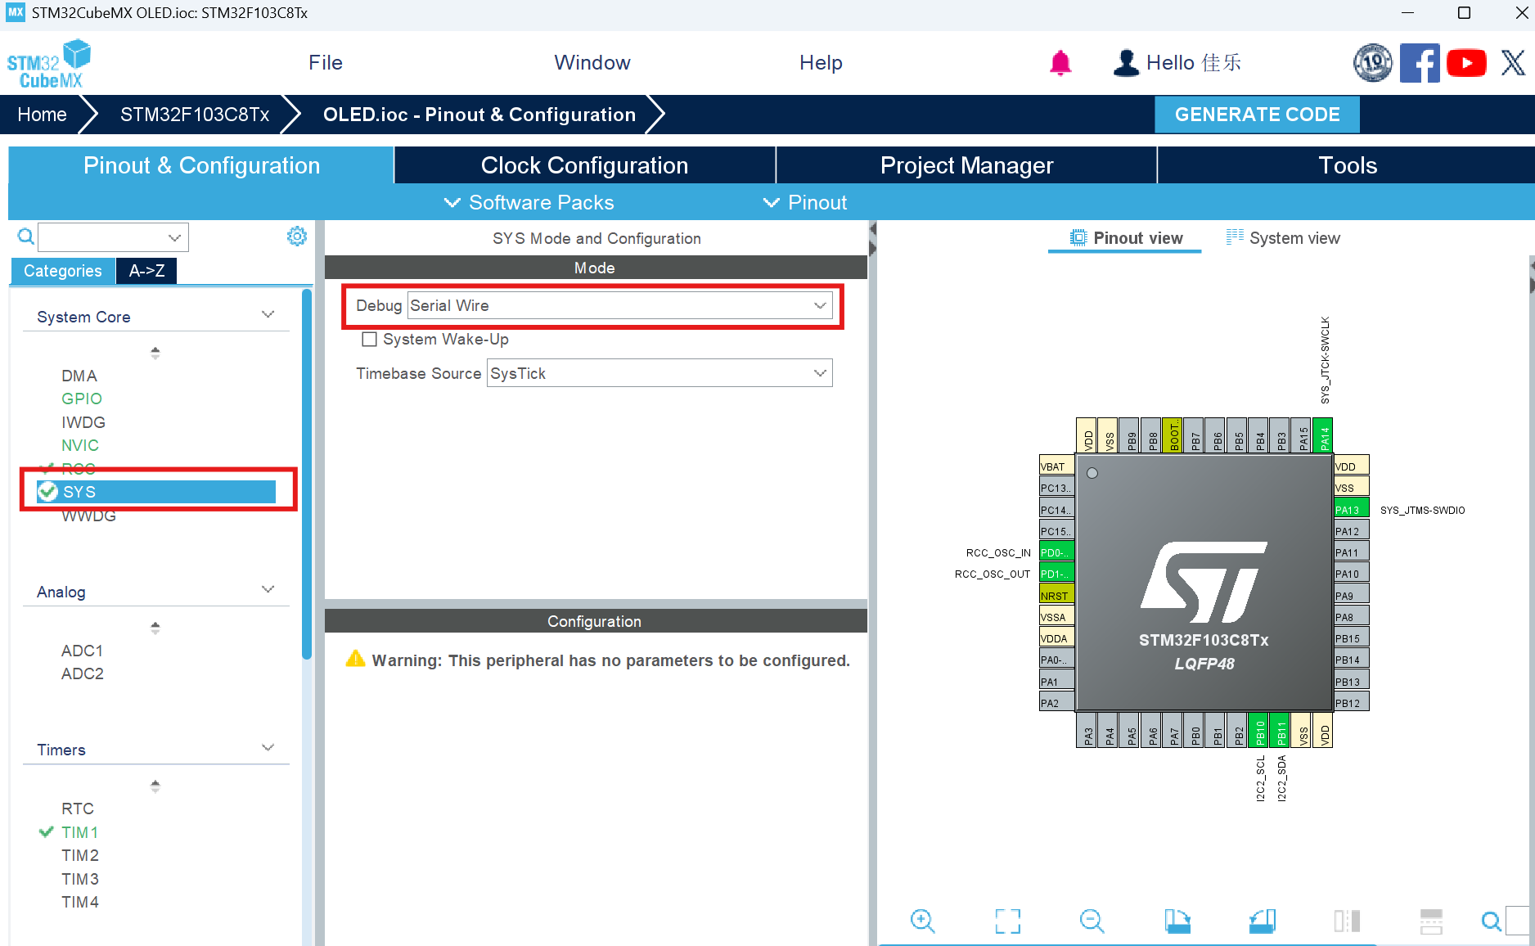Click the fit-to-screen icon below the chip

(x=1007, y=921)
